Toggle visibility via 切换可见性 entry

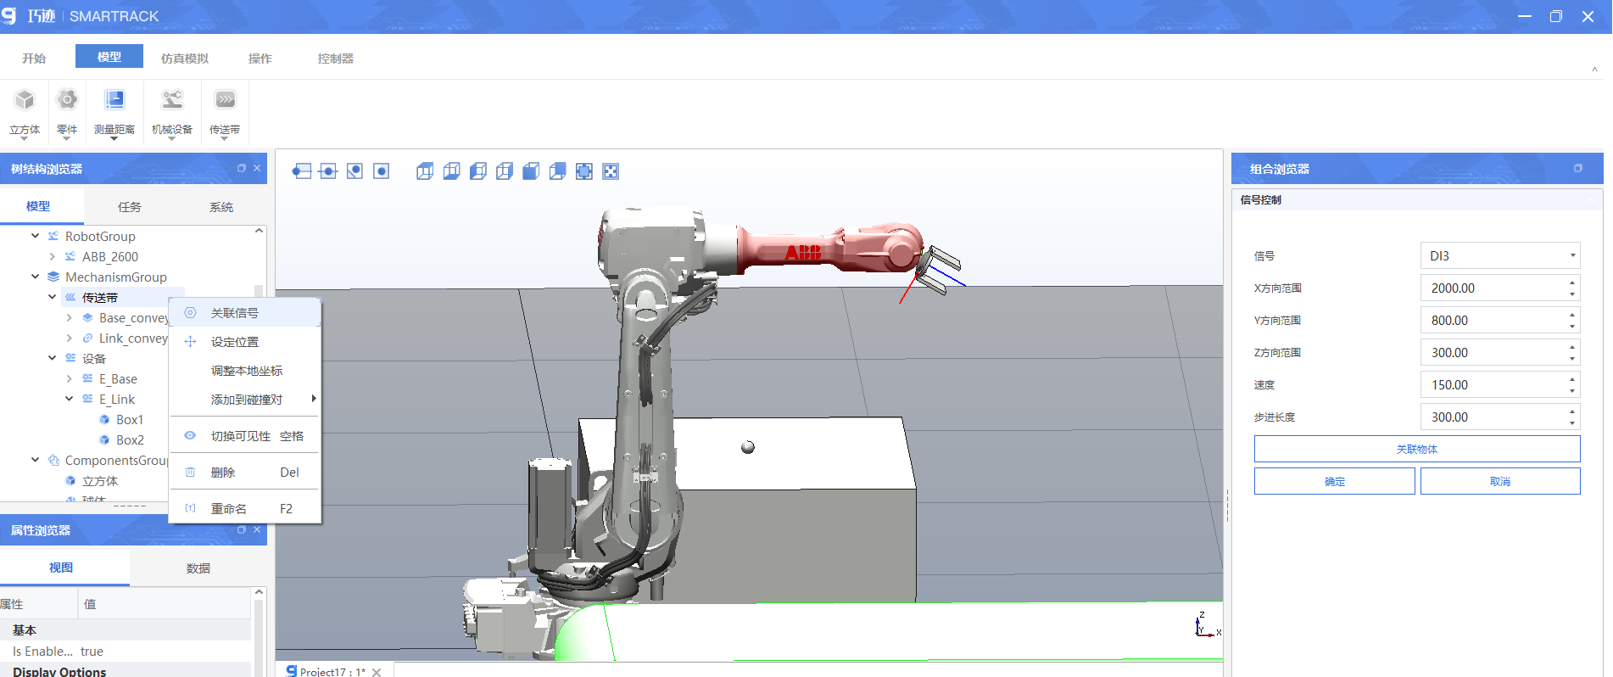(x=245, y=436)
